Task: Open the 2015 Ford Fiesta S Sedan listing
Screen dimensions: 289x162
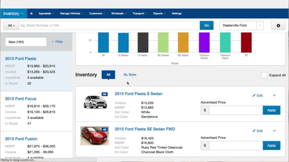Action: (x=138, y=94)
